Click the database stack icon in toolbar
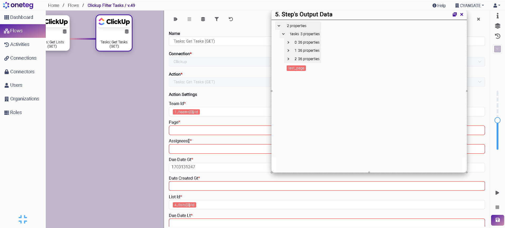This screenshot has width=505, height=228. [x=203, y=19]
